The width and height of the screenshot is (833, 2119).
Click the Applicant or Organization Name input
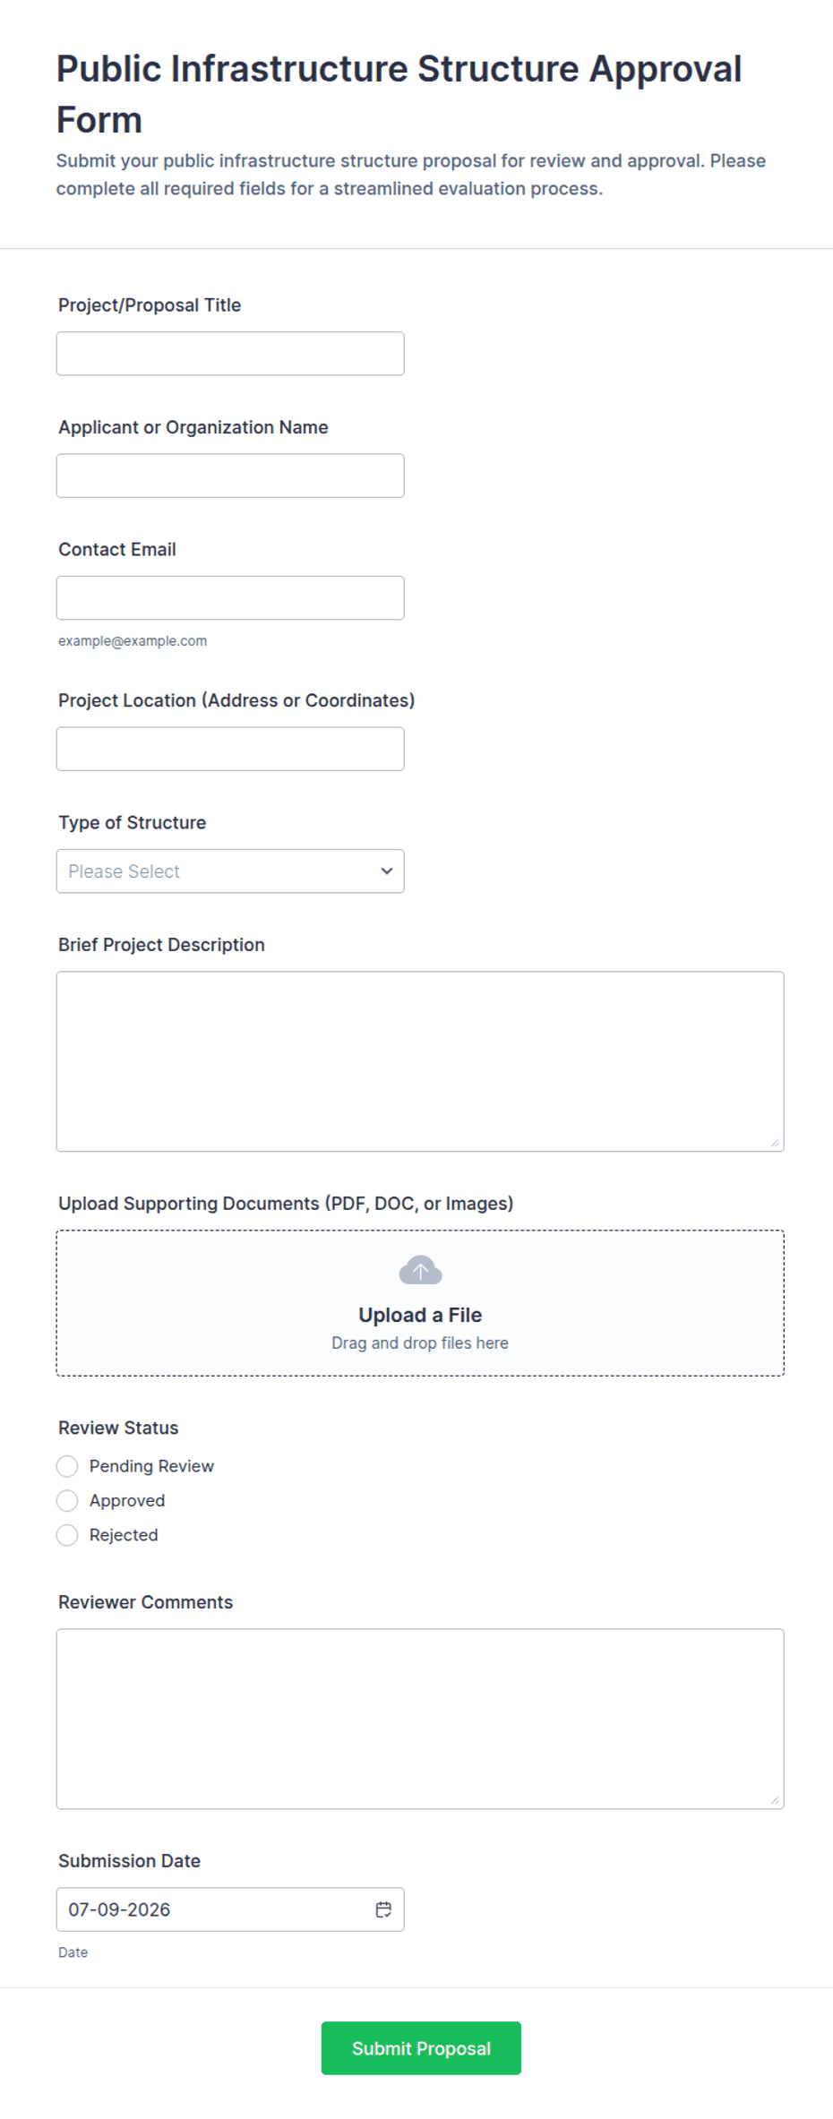pos(230,476)
